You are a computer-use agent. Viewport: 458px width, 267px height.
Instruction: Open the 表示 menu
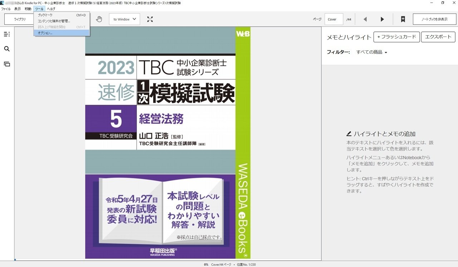point(18,9)
